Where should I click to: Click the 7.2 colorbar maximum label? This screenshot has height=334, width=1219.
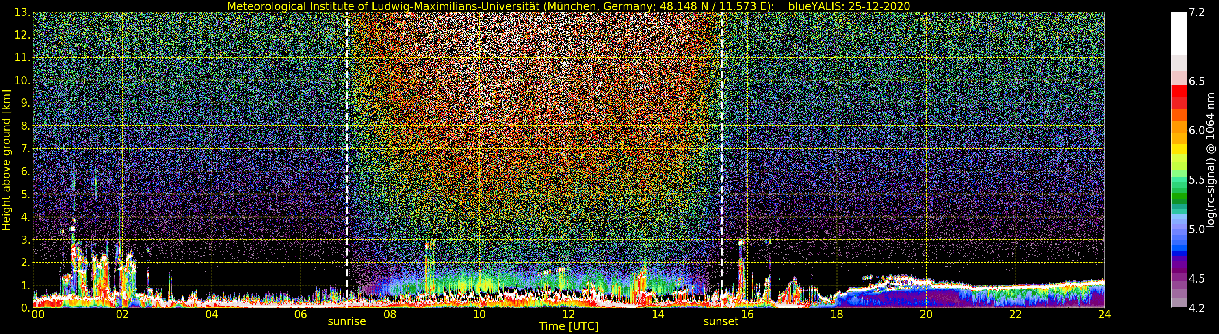click(x=1196, y=12)
